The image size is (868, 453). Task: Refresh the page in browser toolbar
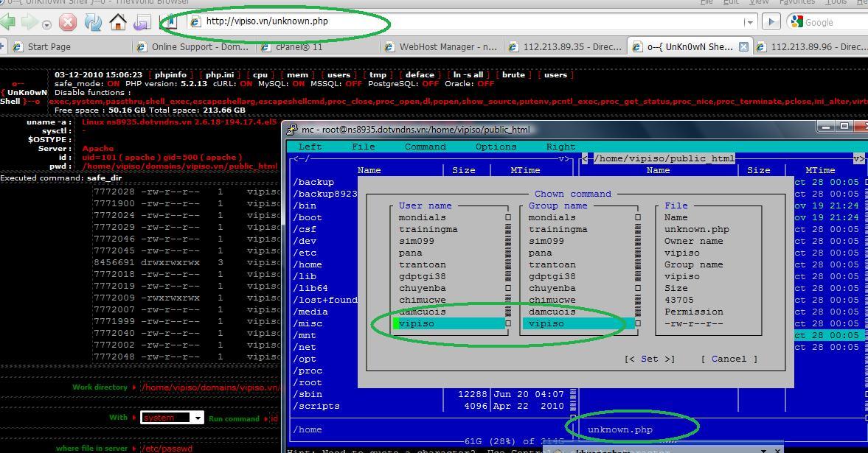click(x=93, y=22)
